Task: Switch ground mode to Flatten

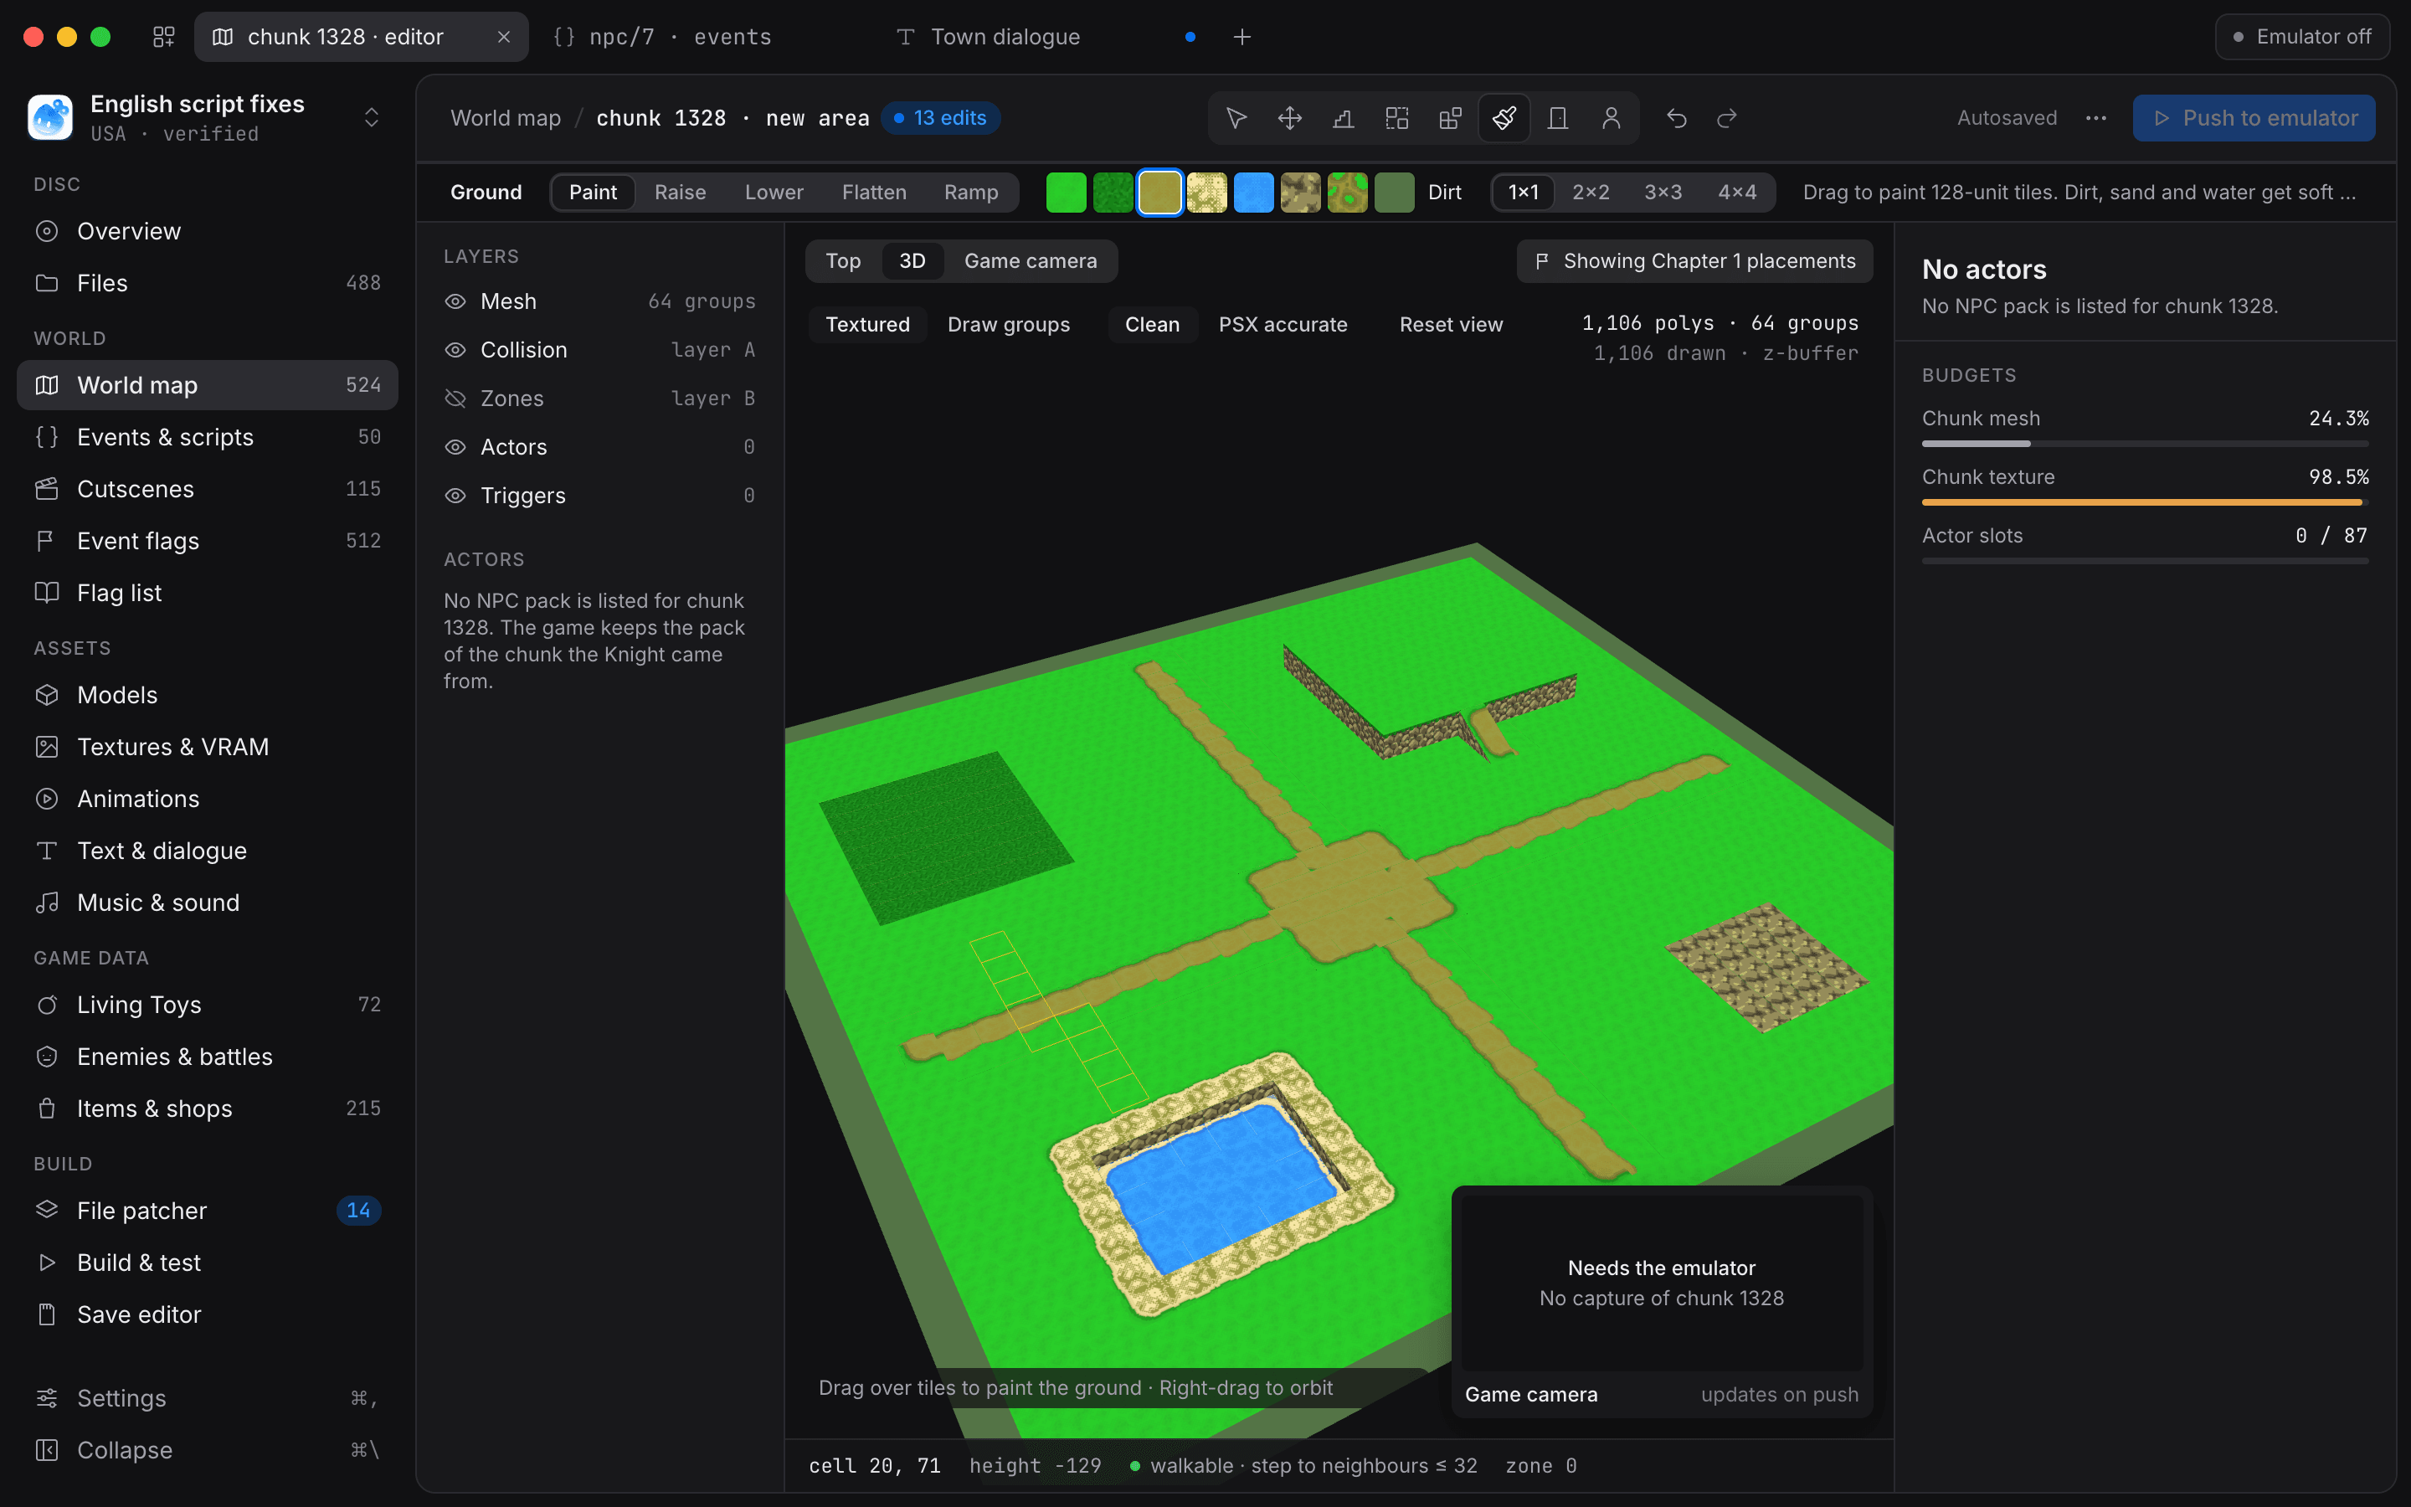Action: [874, 193]
